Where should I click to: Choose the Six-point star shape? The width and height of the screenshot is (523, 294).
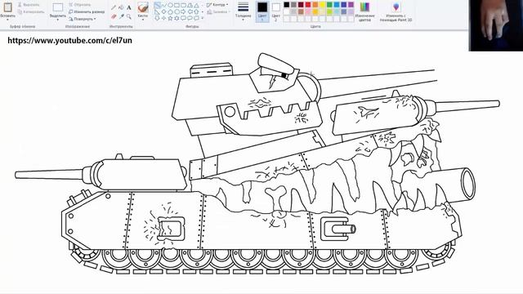coord(177,18)
